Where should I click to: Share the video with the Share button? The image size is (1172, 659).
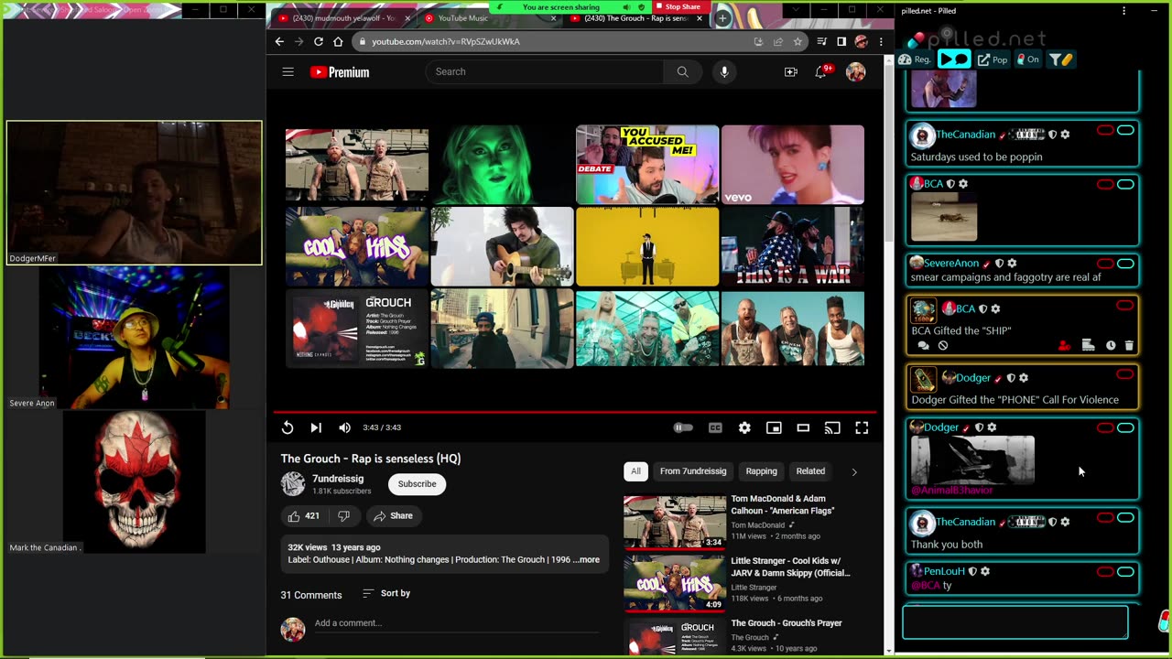(x=393, y=516)
